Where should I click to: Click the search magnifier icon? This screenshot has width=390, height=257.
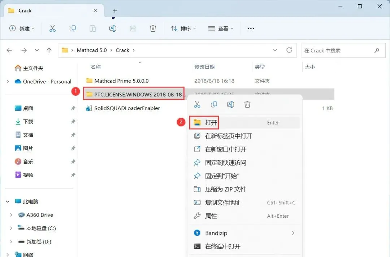[377, 50]
